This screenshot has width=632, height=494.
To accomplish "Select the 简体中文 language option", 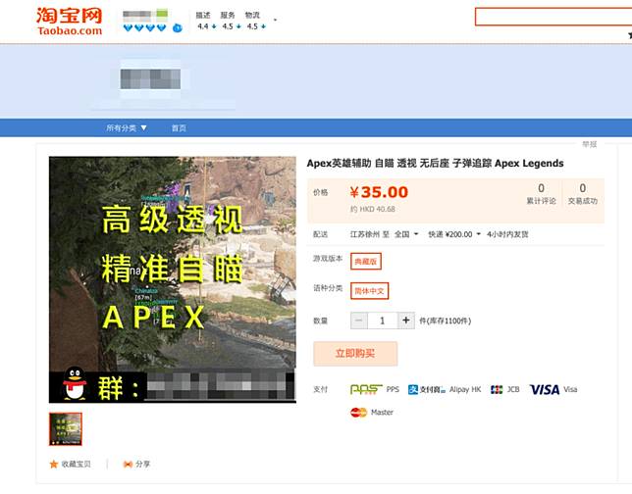I will (369, 291).
